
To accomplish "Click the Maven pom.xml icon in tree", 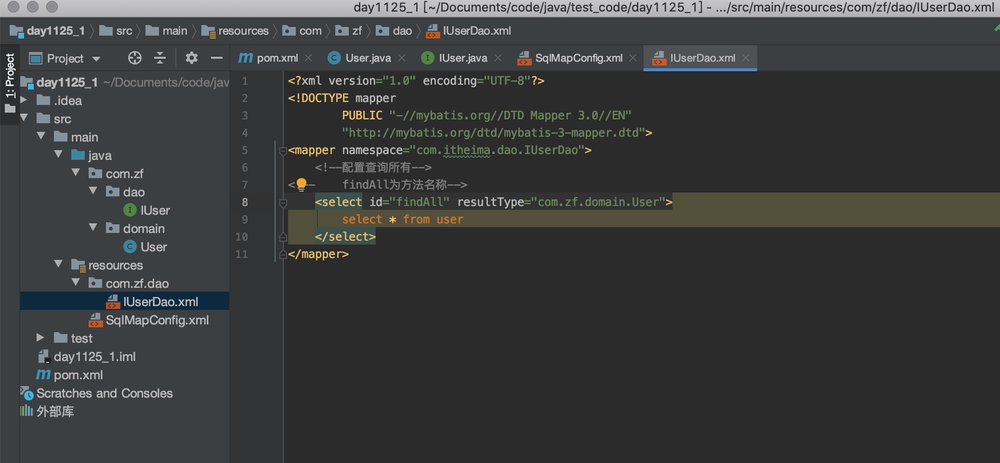I will (43, 374).
